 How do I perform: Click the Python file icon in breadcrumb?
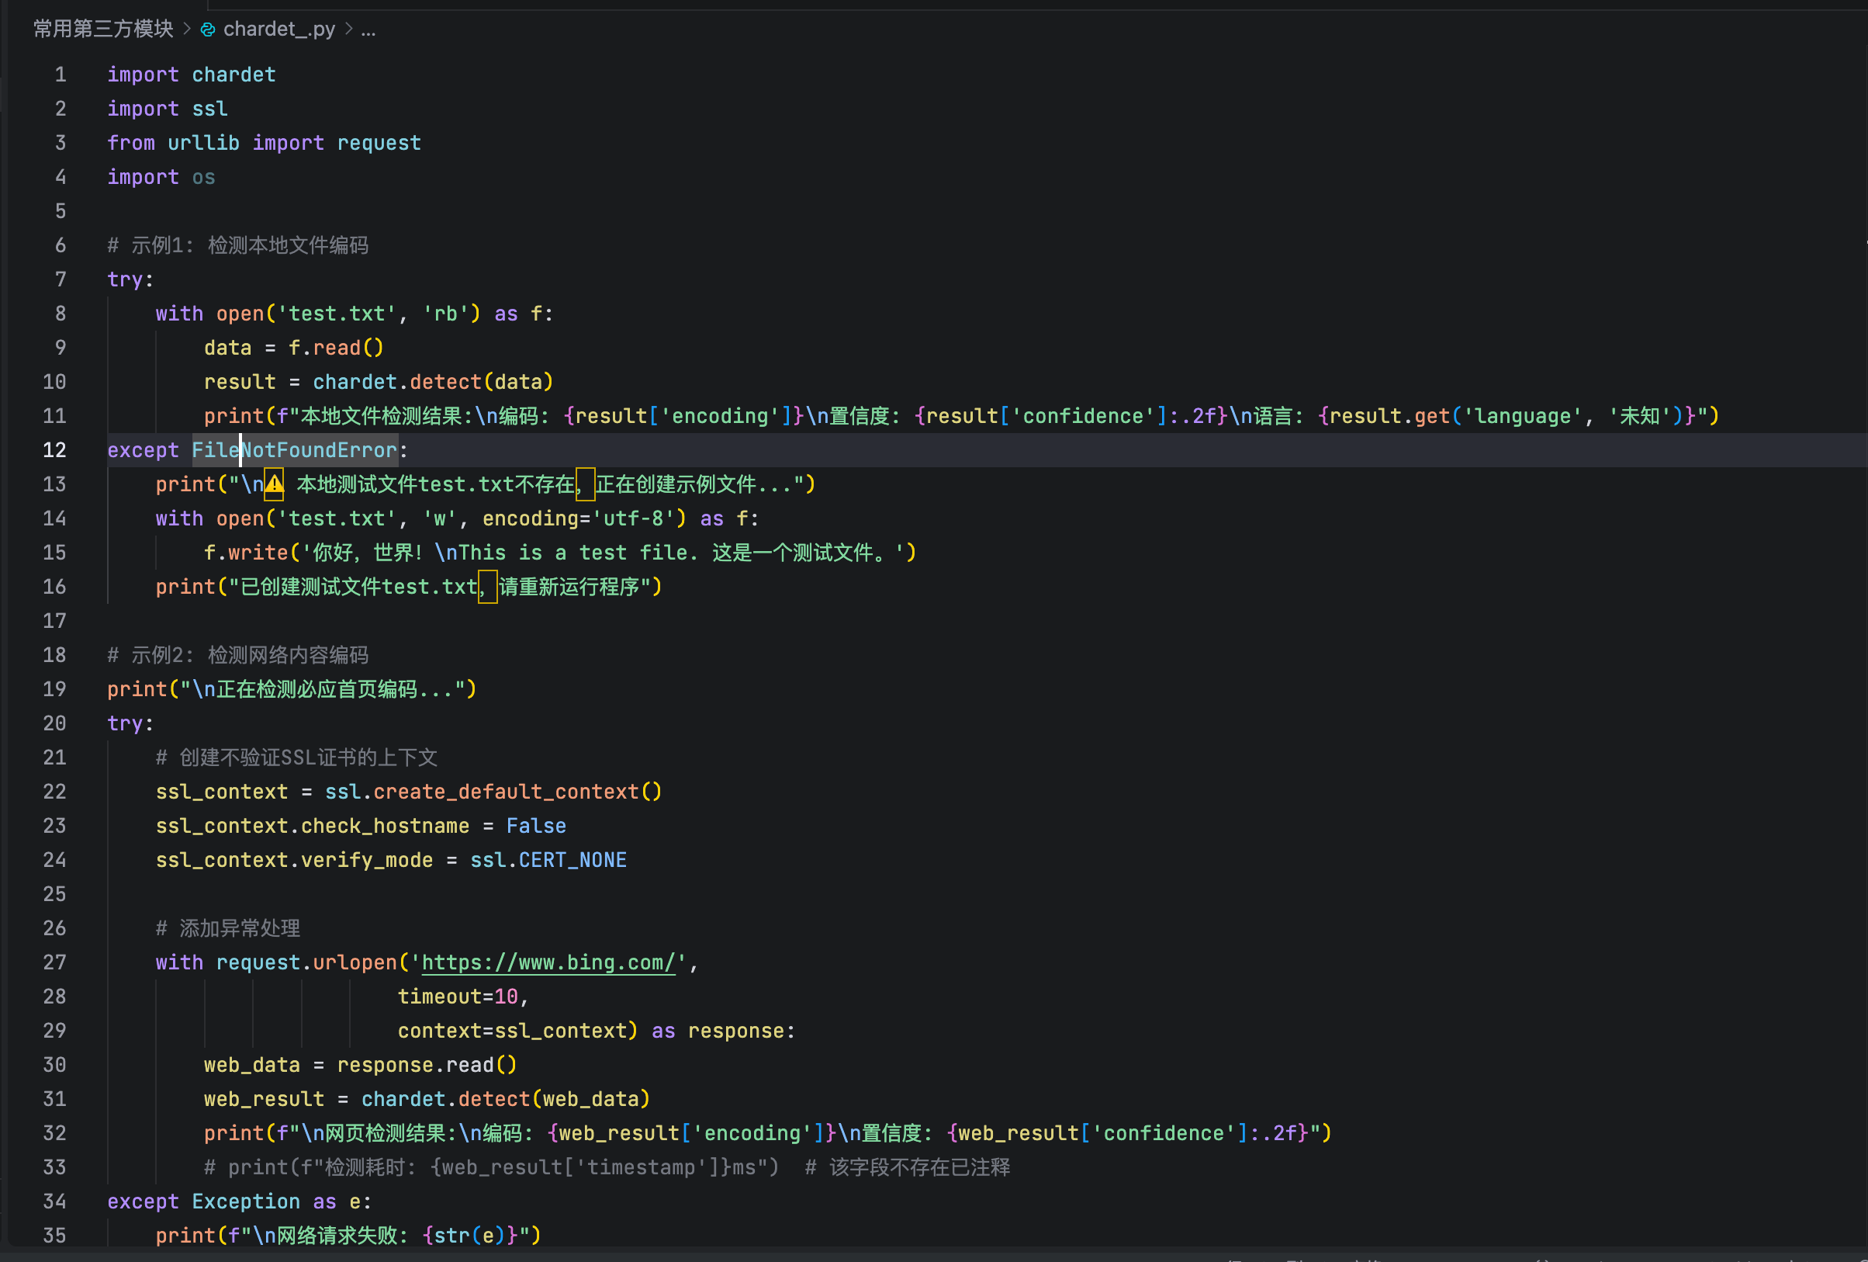(x=207, y=29)
